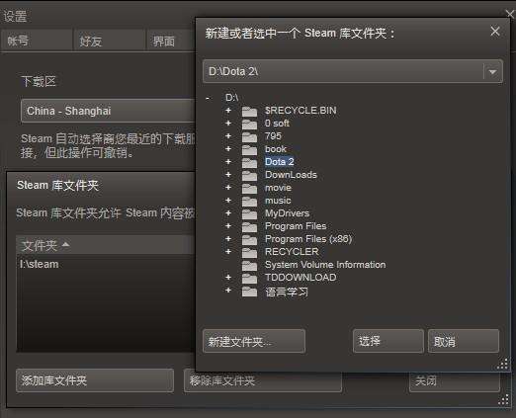Viewport: 516px width, 418px height.
Task: Expand the 语言学习 folder node
Action: point(228,291)
